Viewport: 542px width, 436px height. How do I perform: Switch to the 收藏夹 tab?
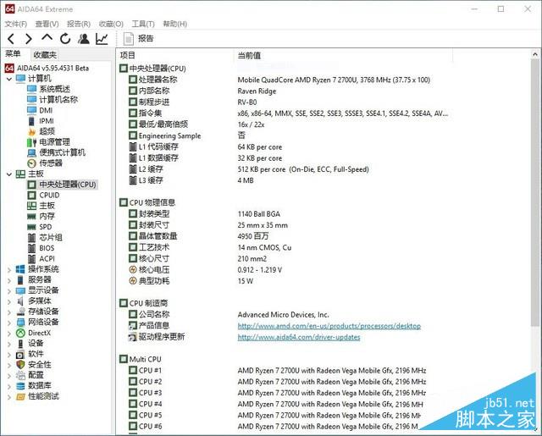coord(45,54)
